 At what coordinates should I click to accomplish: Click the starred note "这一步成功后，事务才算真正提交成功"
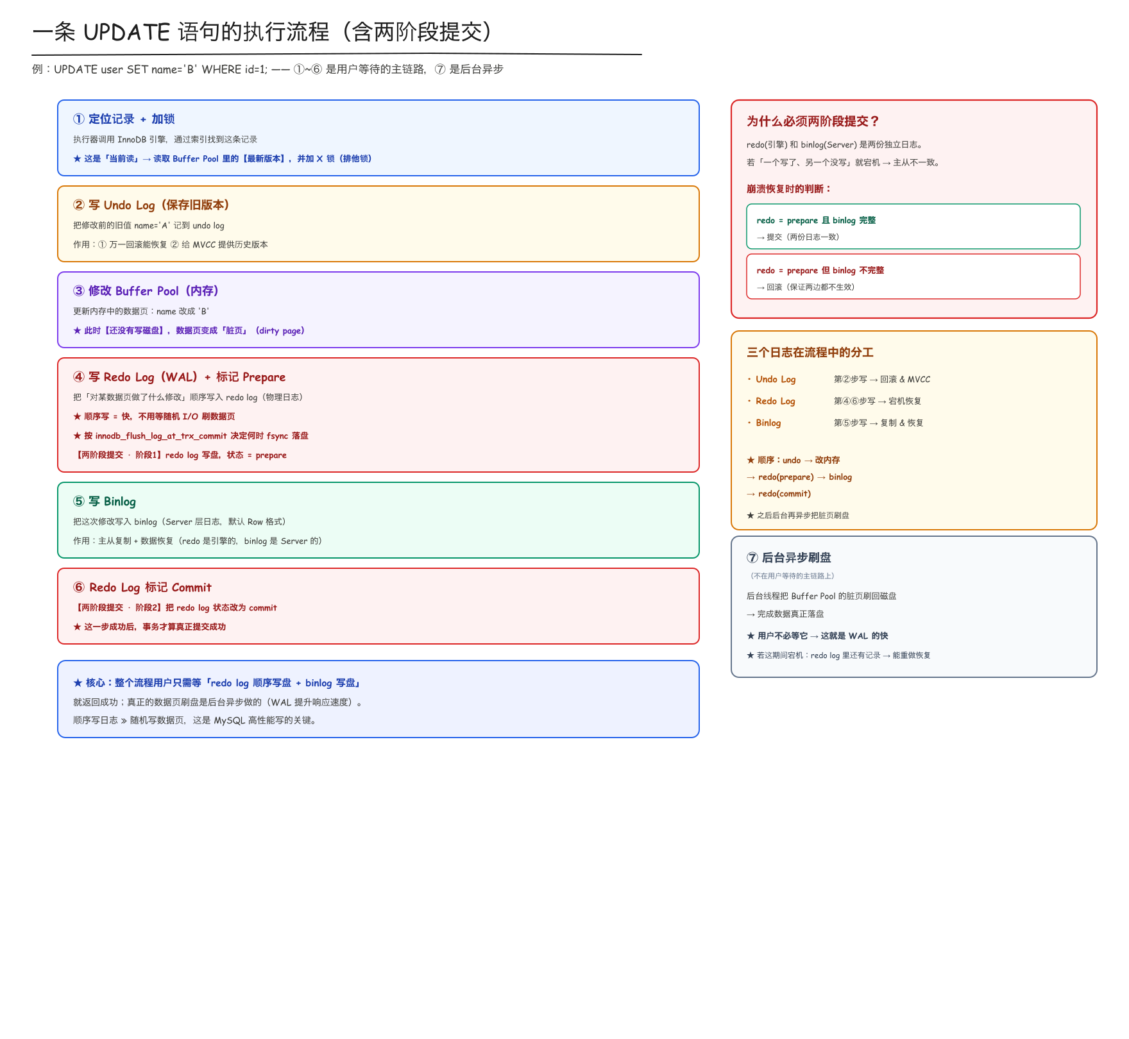point(149,627)
